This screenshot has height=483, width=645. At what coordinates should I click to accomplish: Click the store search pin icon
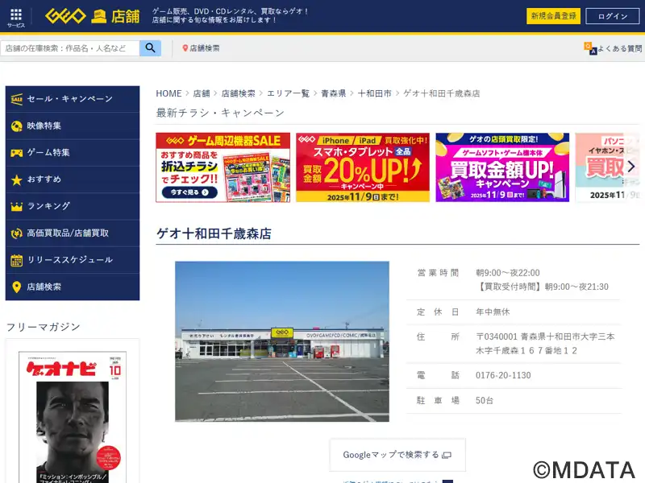point(185,48)
